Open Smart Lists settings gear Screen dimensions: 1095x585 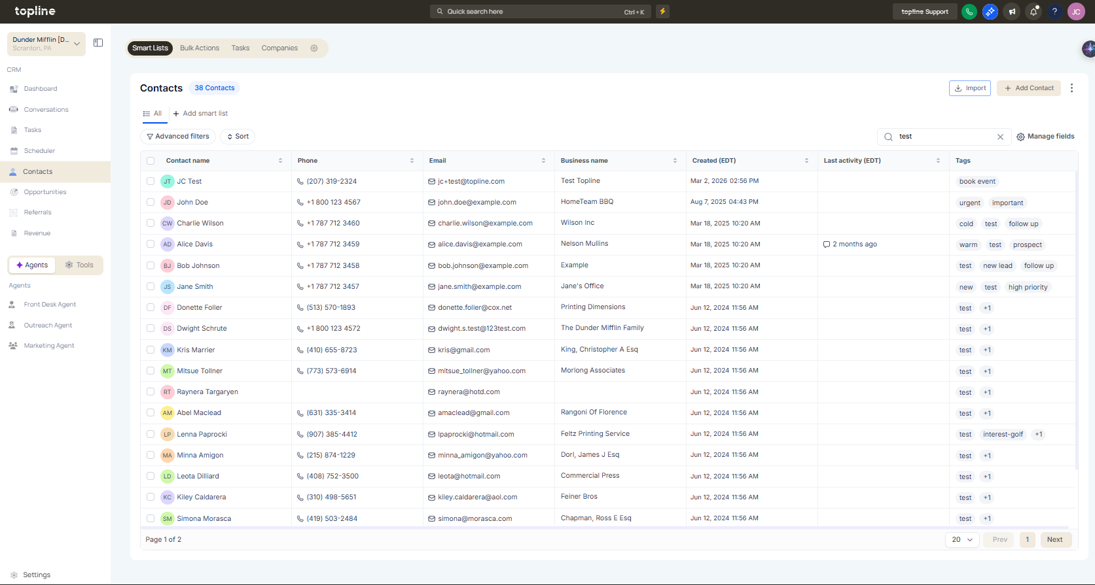[314, 48]
